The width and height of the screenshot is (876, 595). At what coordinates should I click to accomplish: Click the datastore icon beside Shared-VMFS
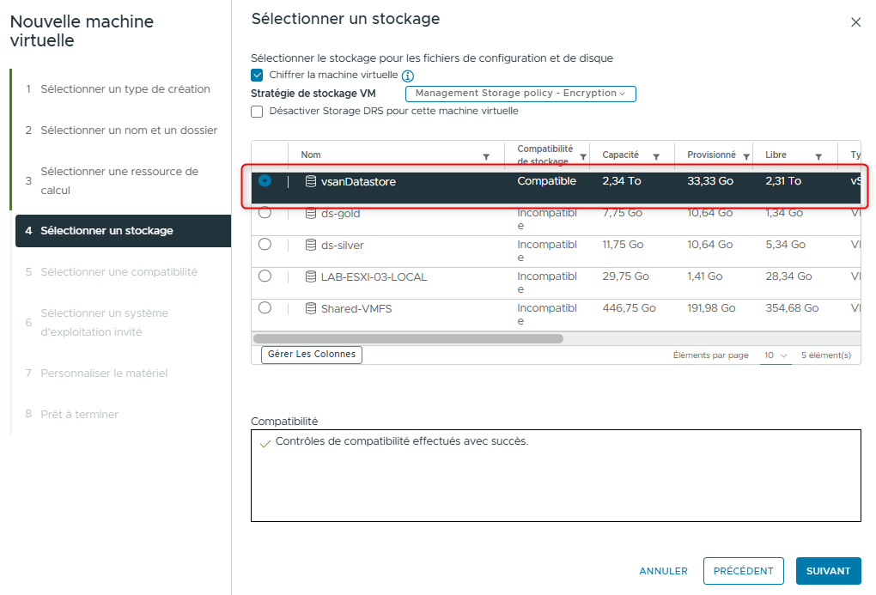tap(311, 308)
